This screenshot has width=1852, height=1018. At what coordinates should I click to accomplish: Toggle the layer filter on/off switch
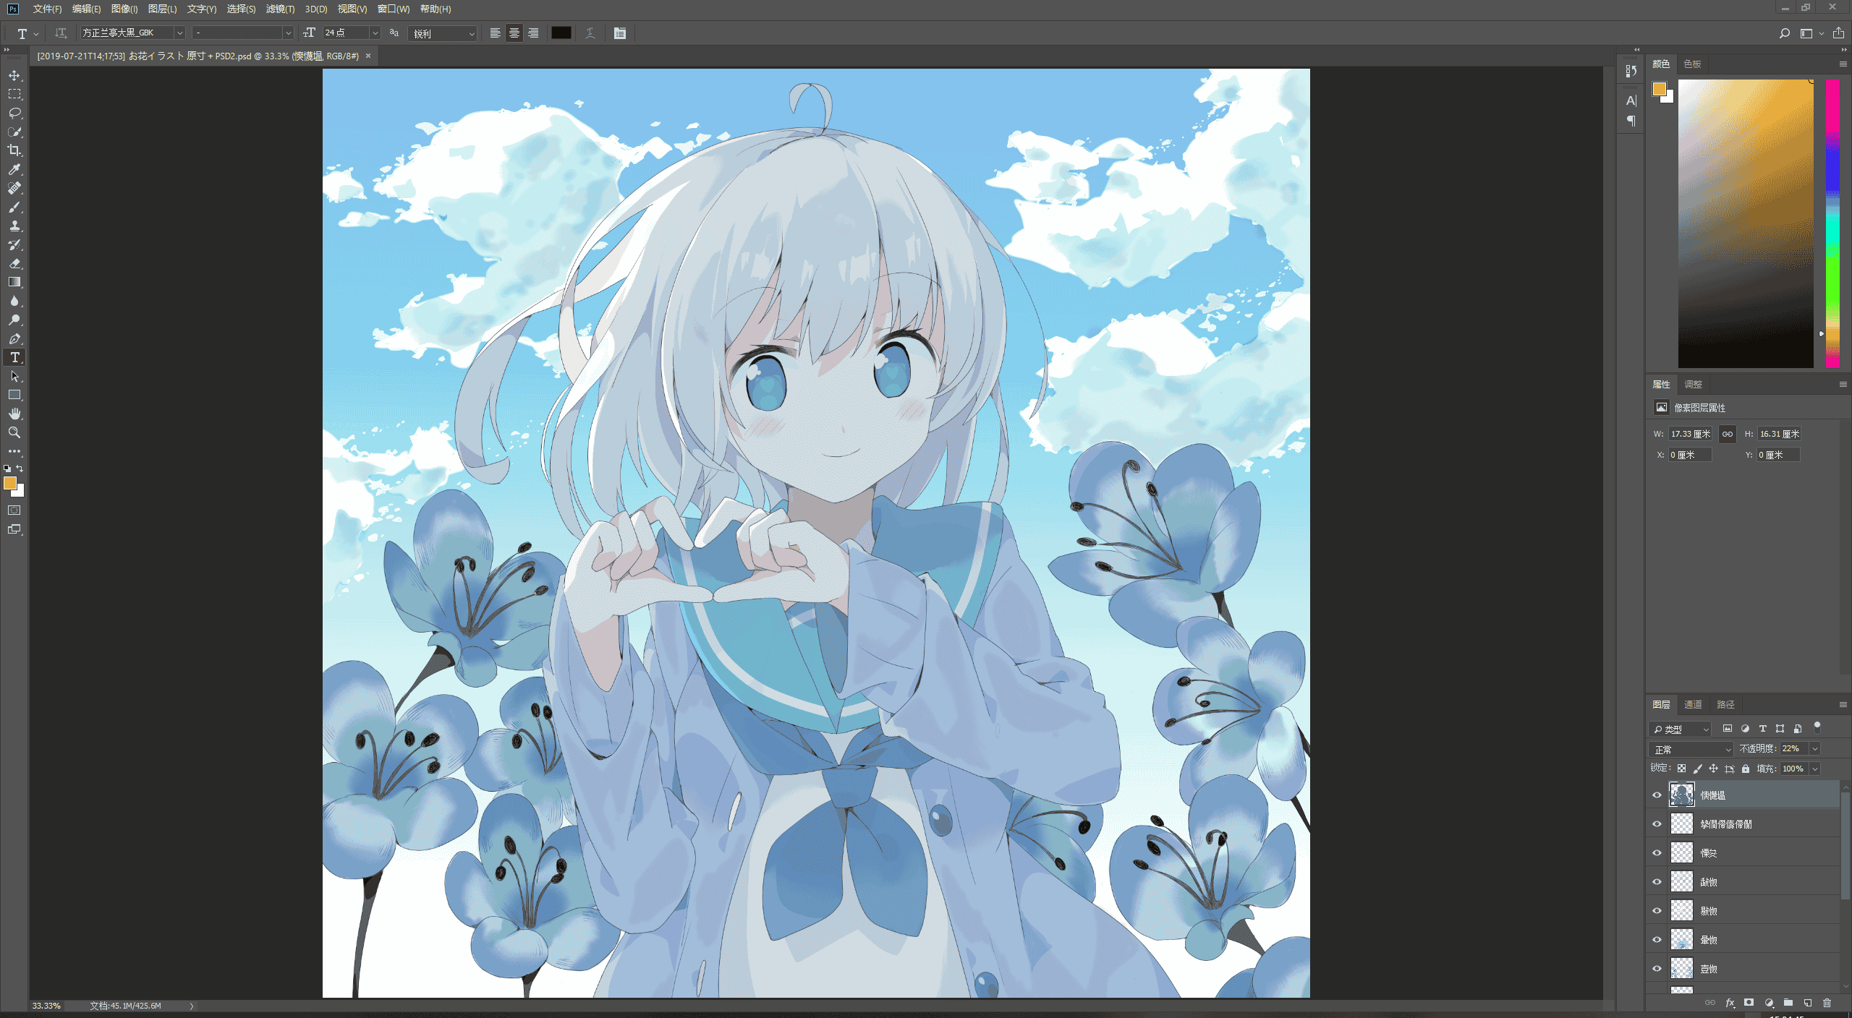pyautogui.click(x=1817, y=727)
